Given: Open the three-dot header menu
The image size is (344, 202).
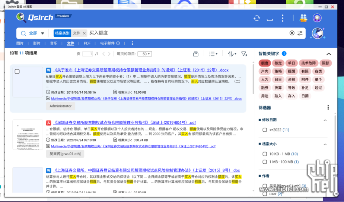Looking at the screenshot, I should click(x=283, y=18).
